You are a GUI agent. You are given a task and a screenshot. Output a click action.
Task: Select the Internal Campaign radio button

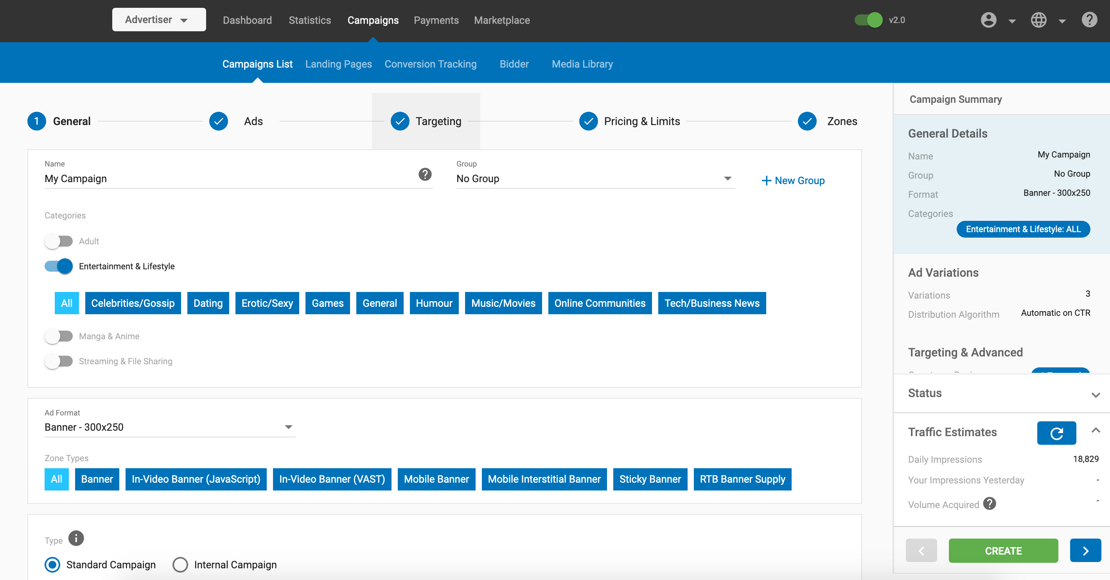pyautogui.click(x=180, y=564)
